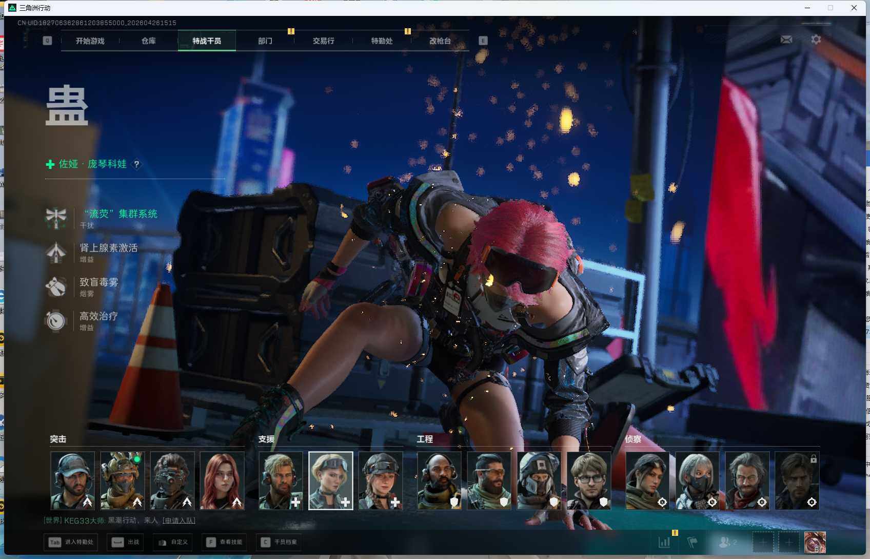
Task: Select the helmeted masked 工程 operator
Action: pos(539,480)
